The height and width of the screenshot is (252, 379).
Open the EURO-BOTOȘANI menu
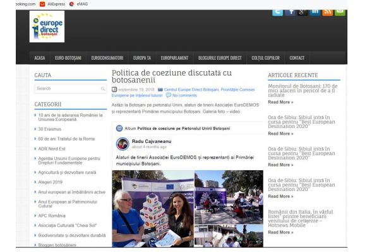coord(68,58)
